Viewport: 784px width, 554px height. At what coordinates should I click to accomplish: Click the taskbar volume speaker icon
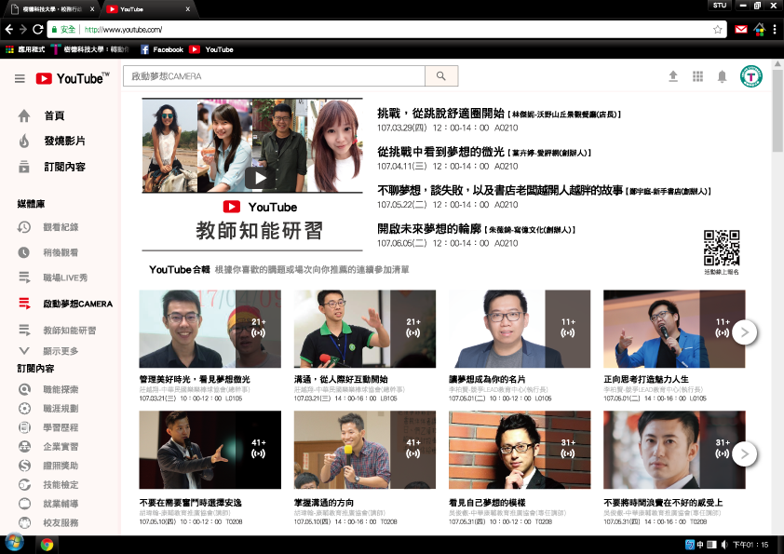[724, 545]
